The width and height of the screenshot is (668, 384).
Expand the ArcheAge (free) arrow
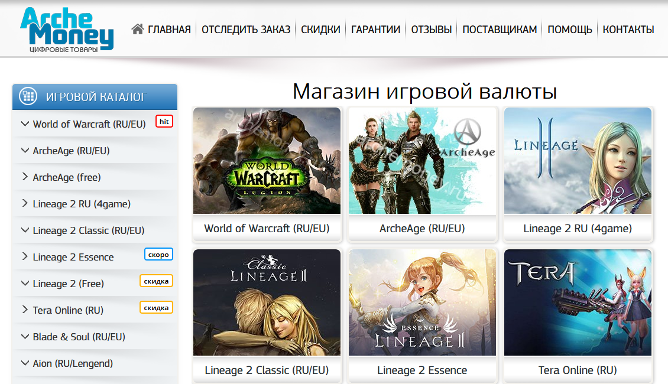tap(25, 177)
